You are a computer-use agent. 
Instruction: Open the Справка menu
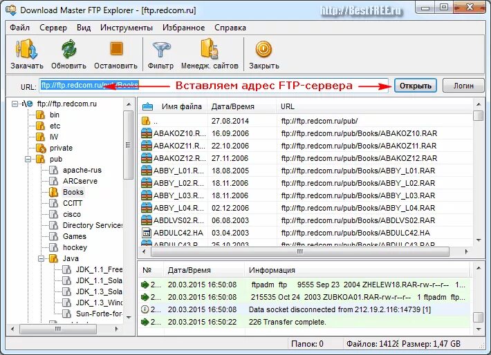[230, 28]
